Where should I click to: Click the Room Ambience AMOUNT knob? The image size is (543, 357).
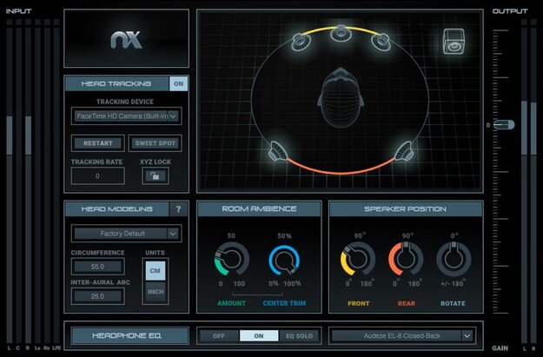231,259
